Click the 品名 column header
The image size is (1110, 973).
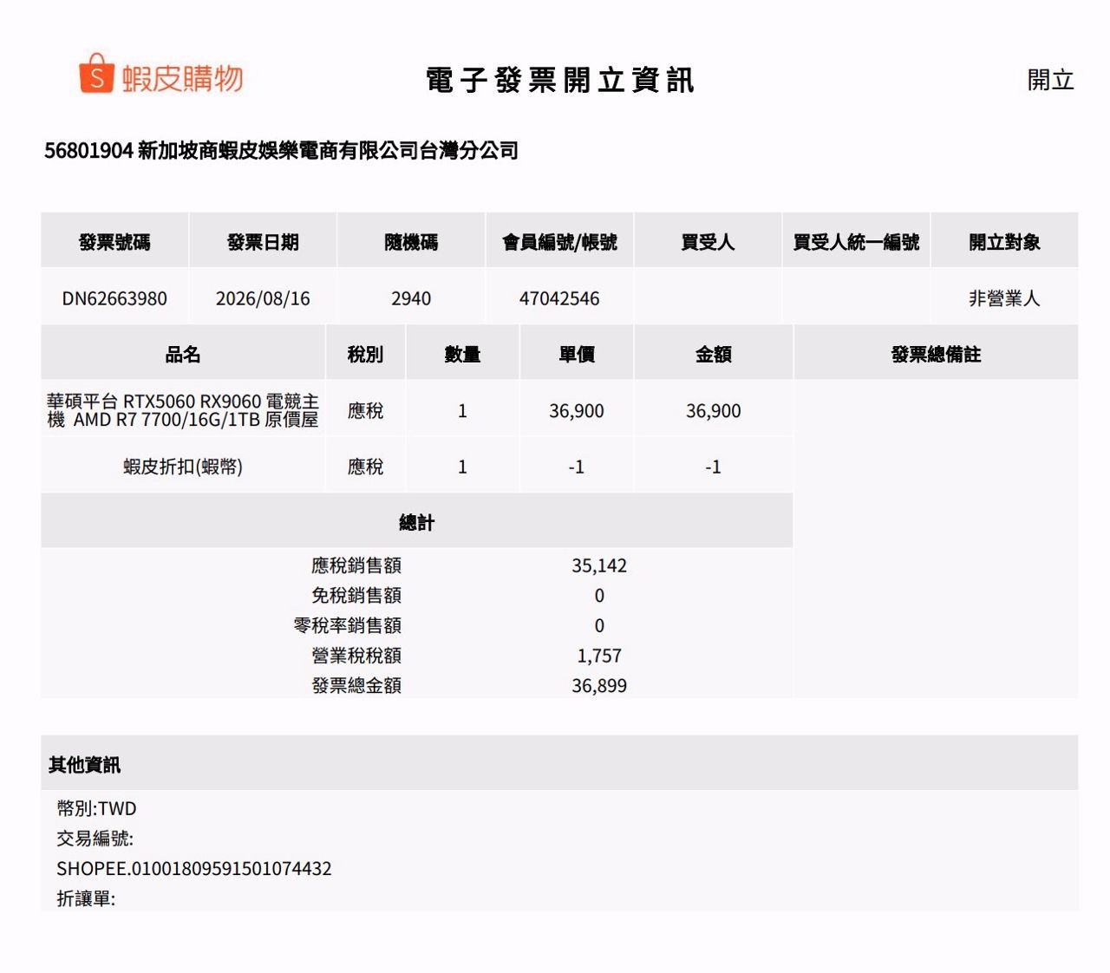pos(183,354)
